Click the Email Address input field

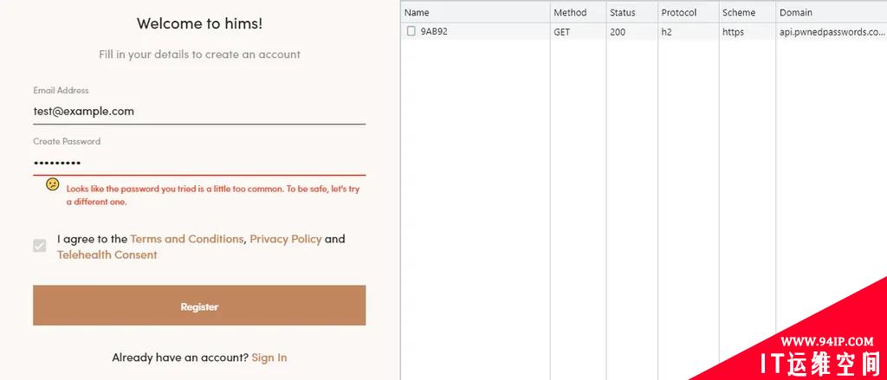pyautogui.click(x=199, y=112)
